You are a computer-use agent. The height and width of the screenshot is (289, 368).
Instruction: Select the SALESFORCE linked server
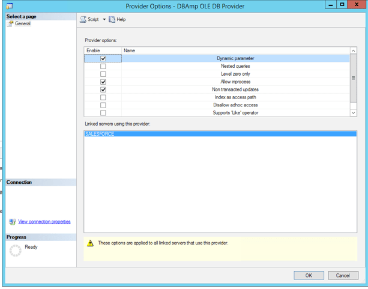point(100,134)
